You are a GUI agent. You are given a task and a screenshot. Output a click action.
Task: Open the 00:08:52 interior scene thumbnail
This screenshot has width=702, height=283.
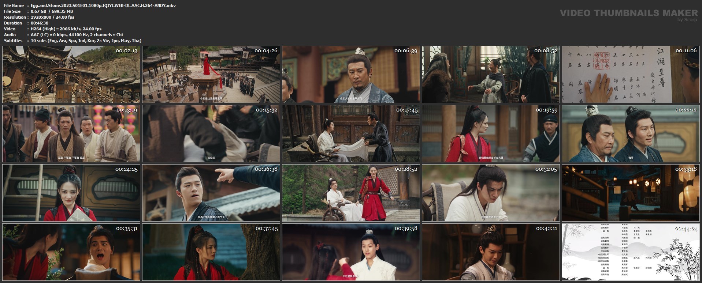tap(491, 75)
